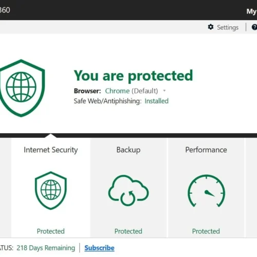Select the Internet Security tab
Image resolution: width=257 pixels, height=257 pixels.
[x=51, y=188]
